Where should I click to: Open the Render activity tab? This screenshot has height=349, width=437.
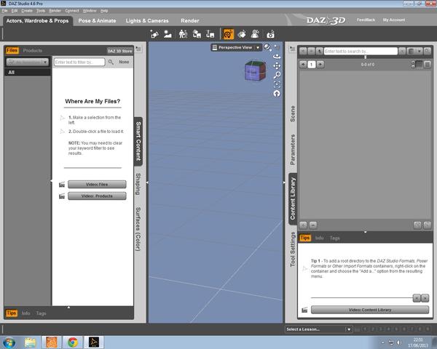point(190,20)
